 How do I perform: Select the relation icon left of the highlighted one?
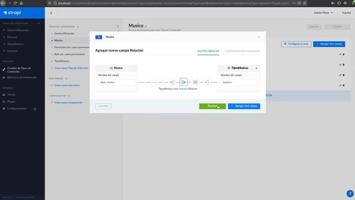pyautogui.click(x=172, y=82)
